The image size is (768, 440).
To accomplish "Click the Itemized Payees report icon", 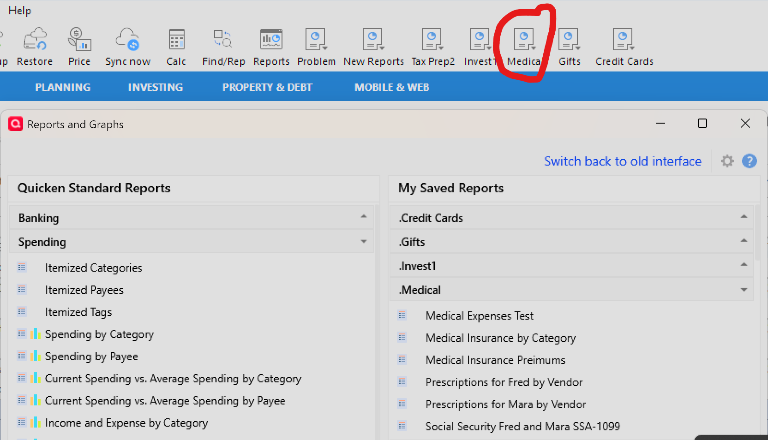I will (22, 289).
